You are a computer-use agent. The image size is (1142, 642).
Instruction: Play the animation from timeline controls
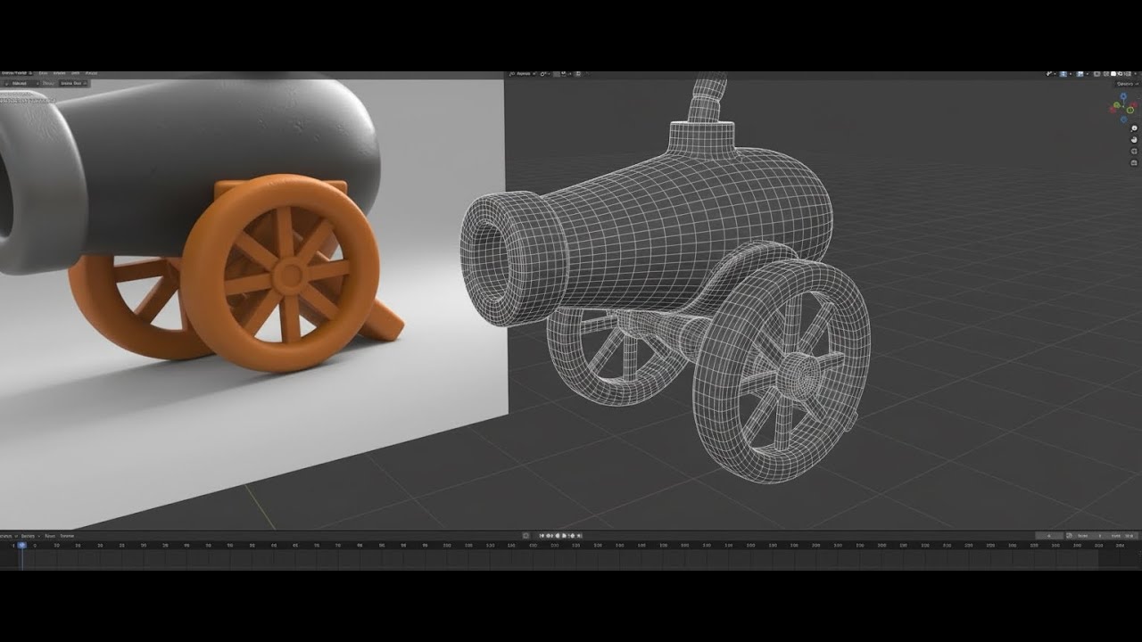pos(566,536)
